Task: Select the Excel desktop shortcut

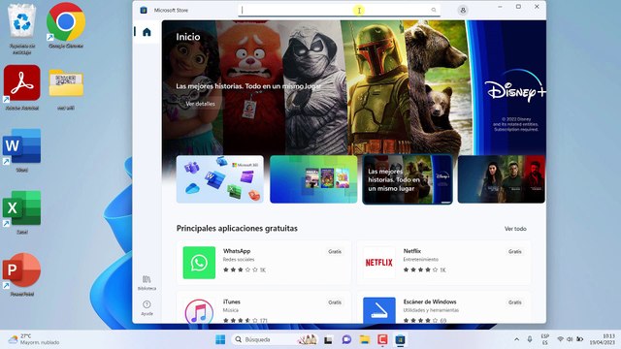Action: pos(21,212)
